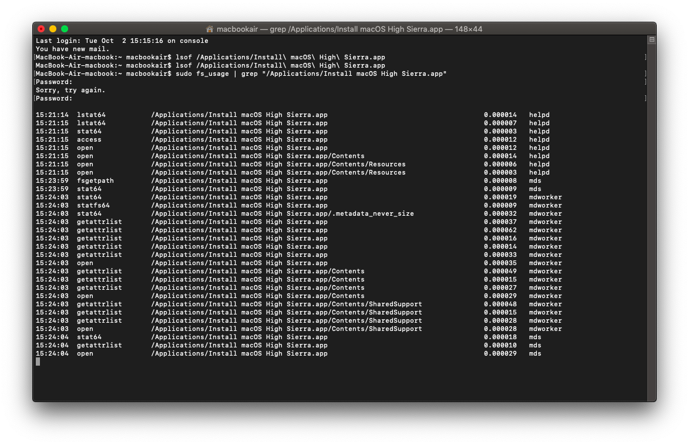The image size is (689, 445).
Task: Close the Terminal window with red button
Action: click(41, 29)
